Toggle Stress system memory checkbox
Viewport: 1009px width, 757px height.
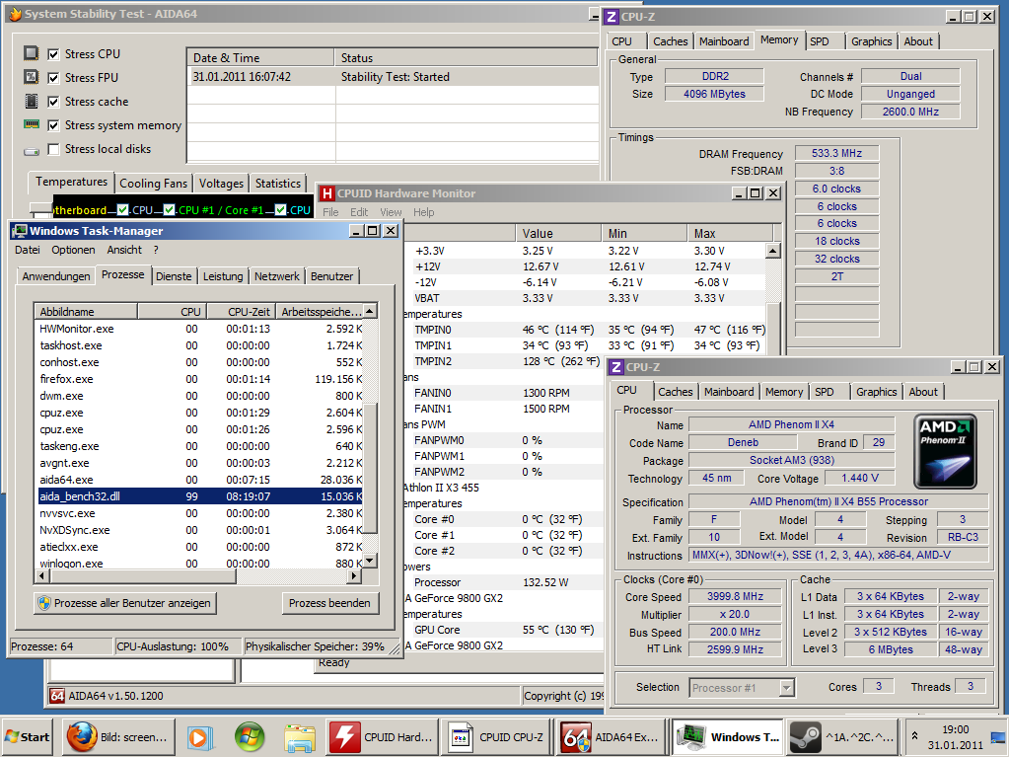point(53,125)
